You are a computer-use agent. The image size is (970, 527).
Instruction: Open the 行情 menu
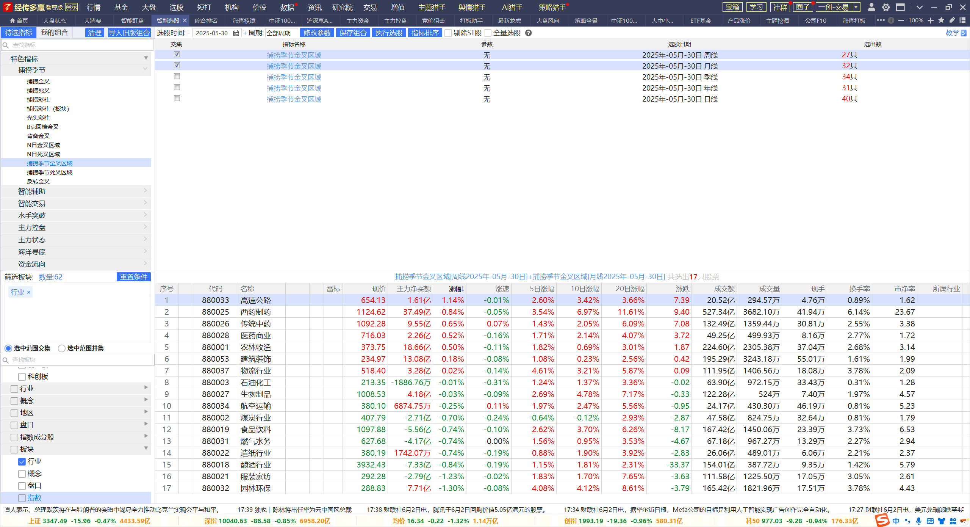pos(94,7)
